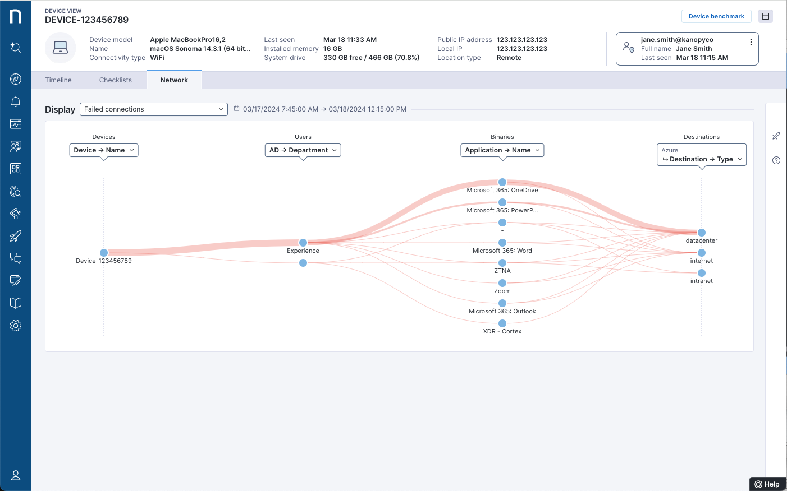The image size is (787, 491).
Task: Click the date range selector
Action: click(x=324, y=109)
